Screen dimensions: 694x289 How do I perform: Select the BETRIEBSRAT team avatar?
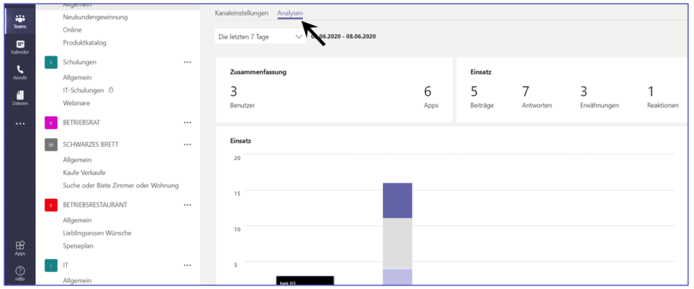tap(51, 123)
